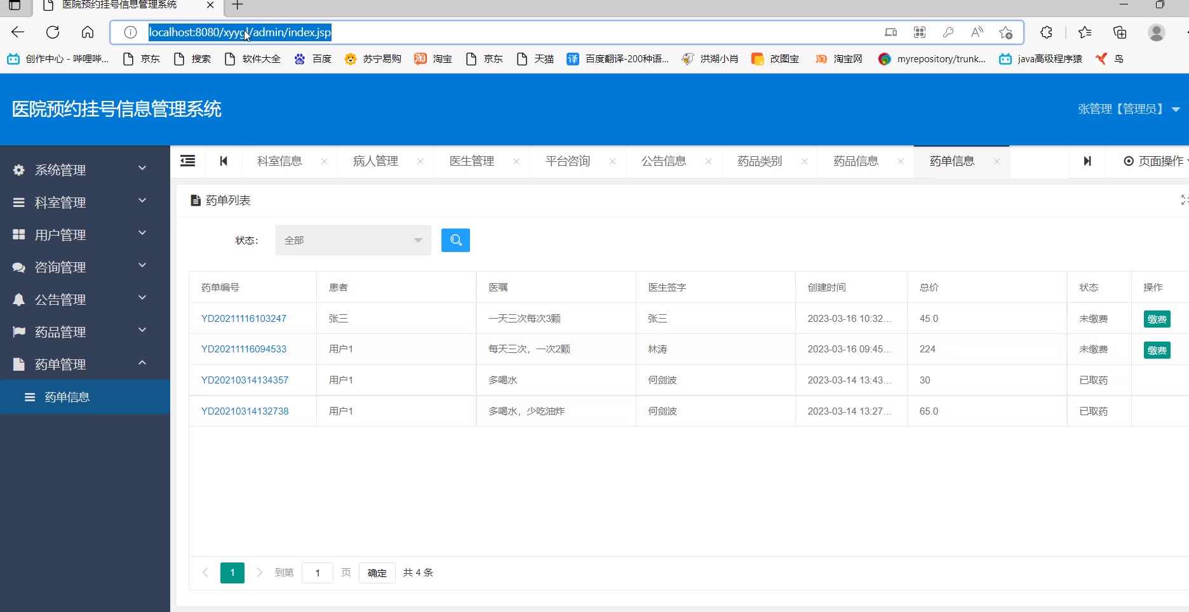Viewport: 1189px width, 612px height.
Task: Click 缴费 button for order YD20211116103247
Action: (1157, 319)
